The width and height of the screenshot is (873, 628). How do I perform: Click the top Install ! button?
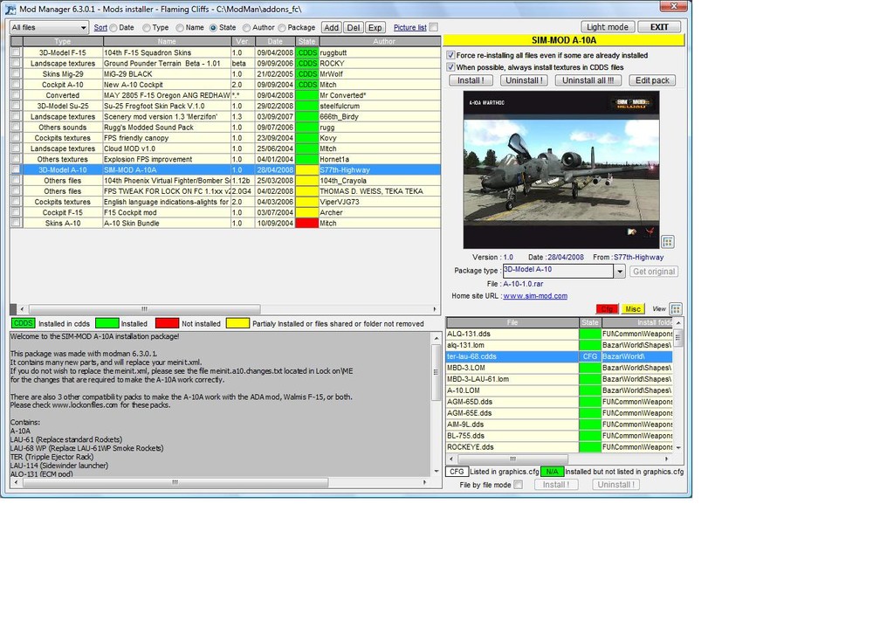(471, 80)
